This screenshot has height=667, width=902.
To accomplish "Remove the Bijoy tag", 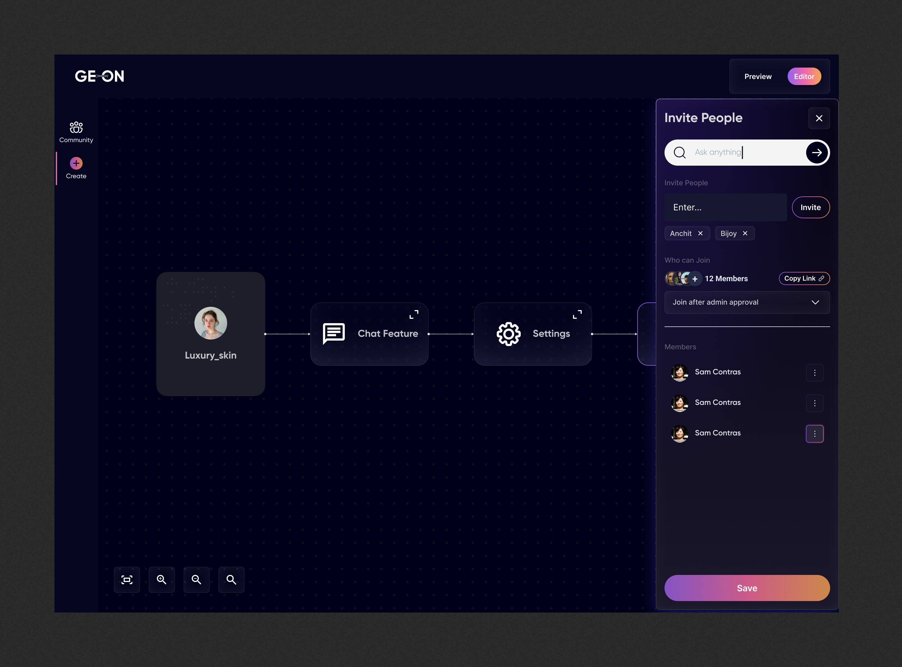I will (745, 234).
